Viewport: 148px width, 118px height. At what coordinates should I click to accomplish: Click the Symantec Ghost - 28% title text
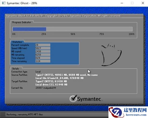pyautogui.click(x=22, y=3)
